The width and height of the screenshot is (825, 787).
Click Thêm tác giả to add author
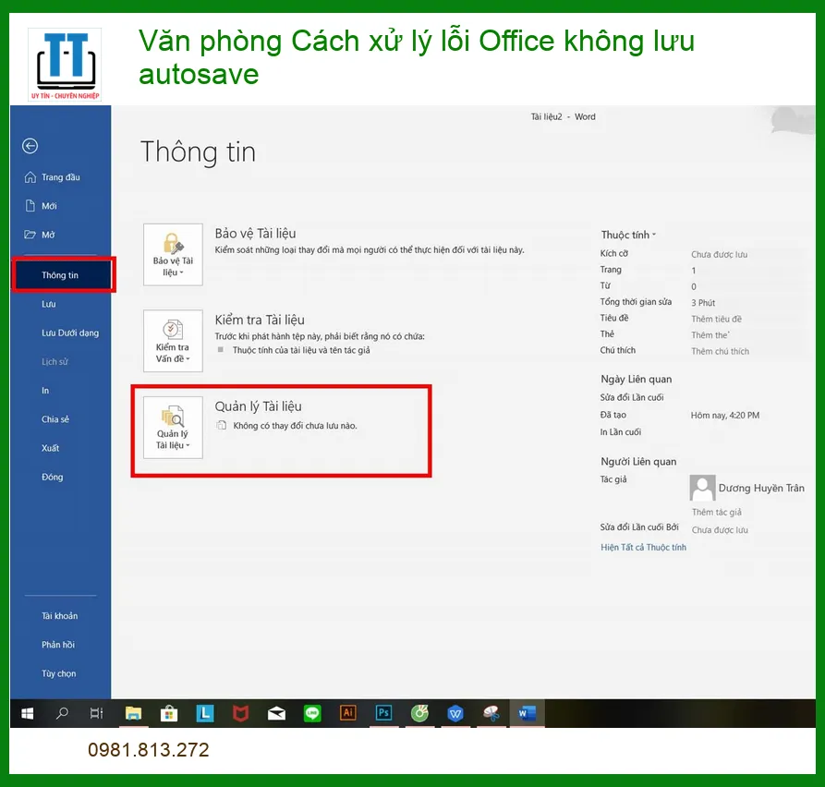pyautogui.click(x=717, y=512)
